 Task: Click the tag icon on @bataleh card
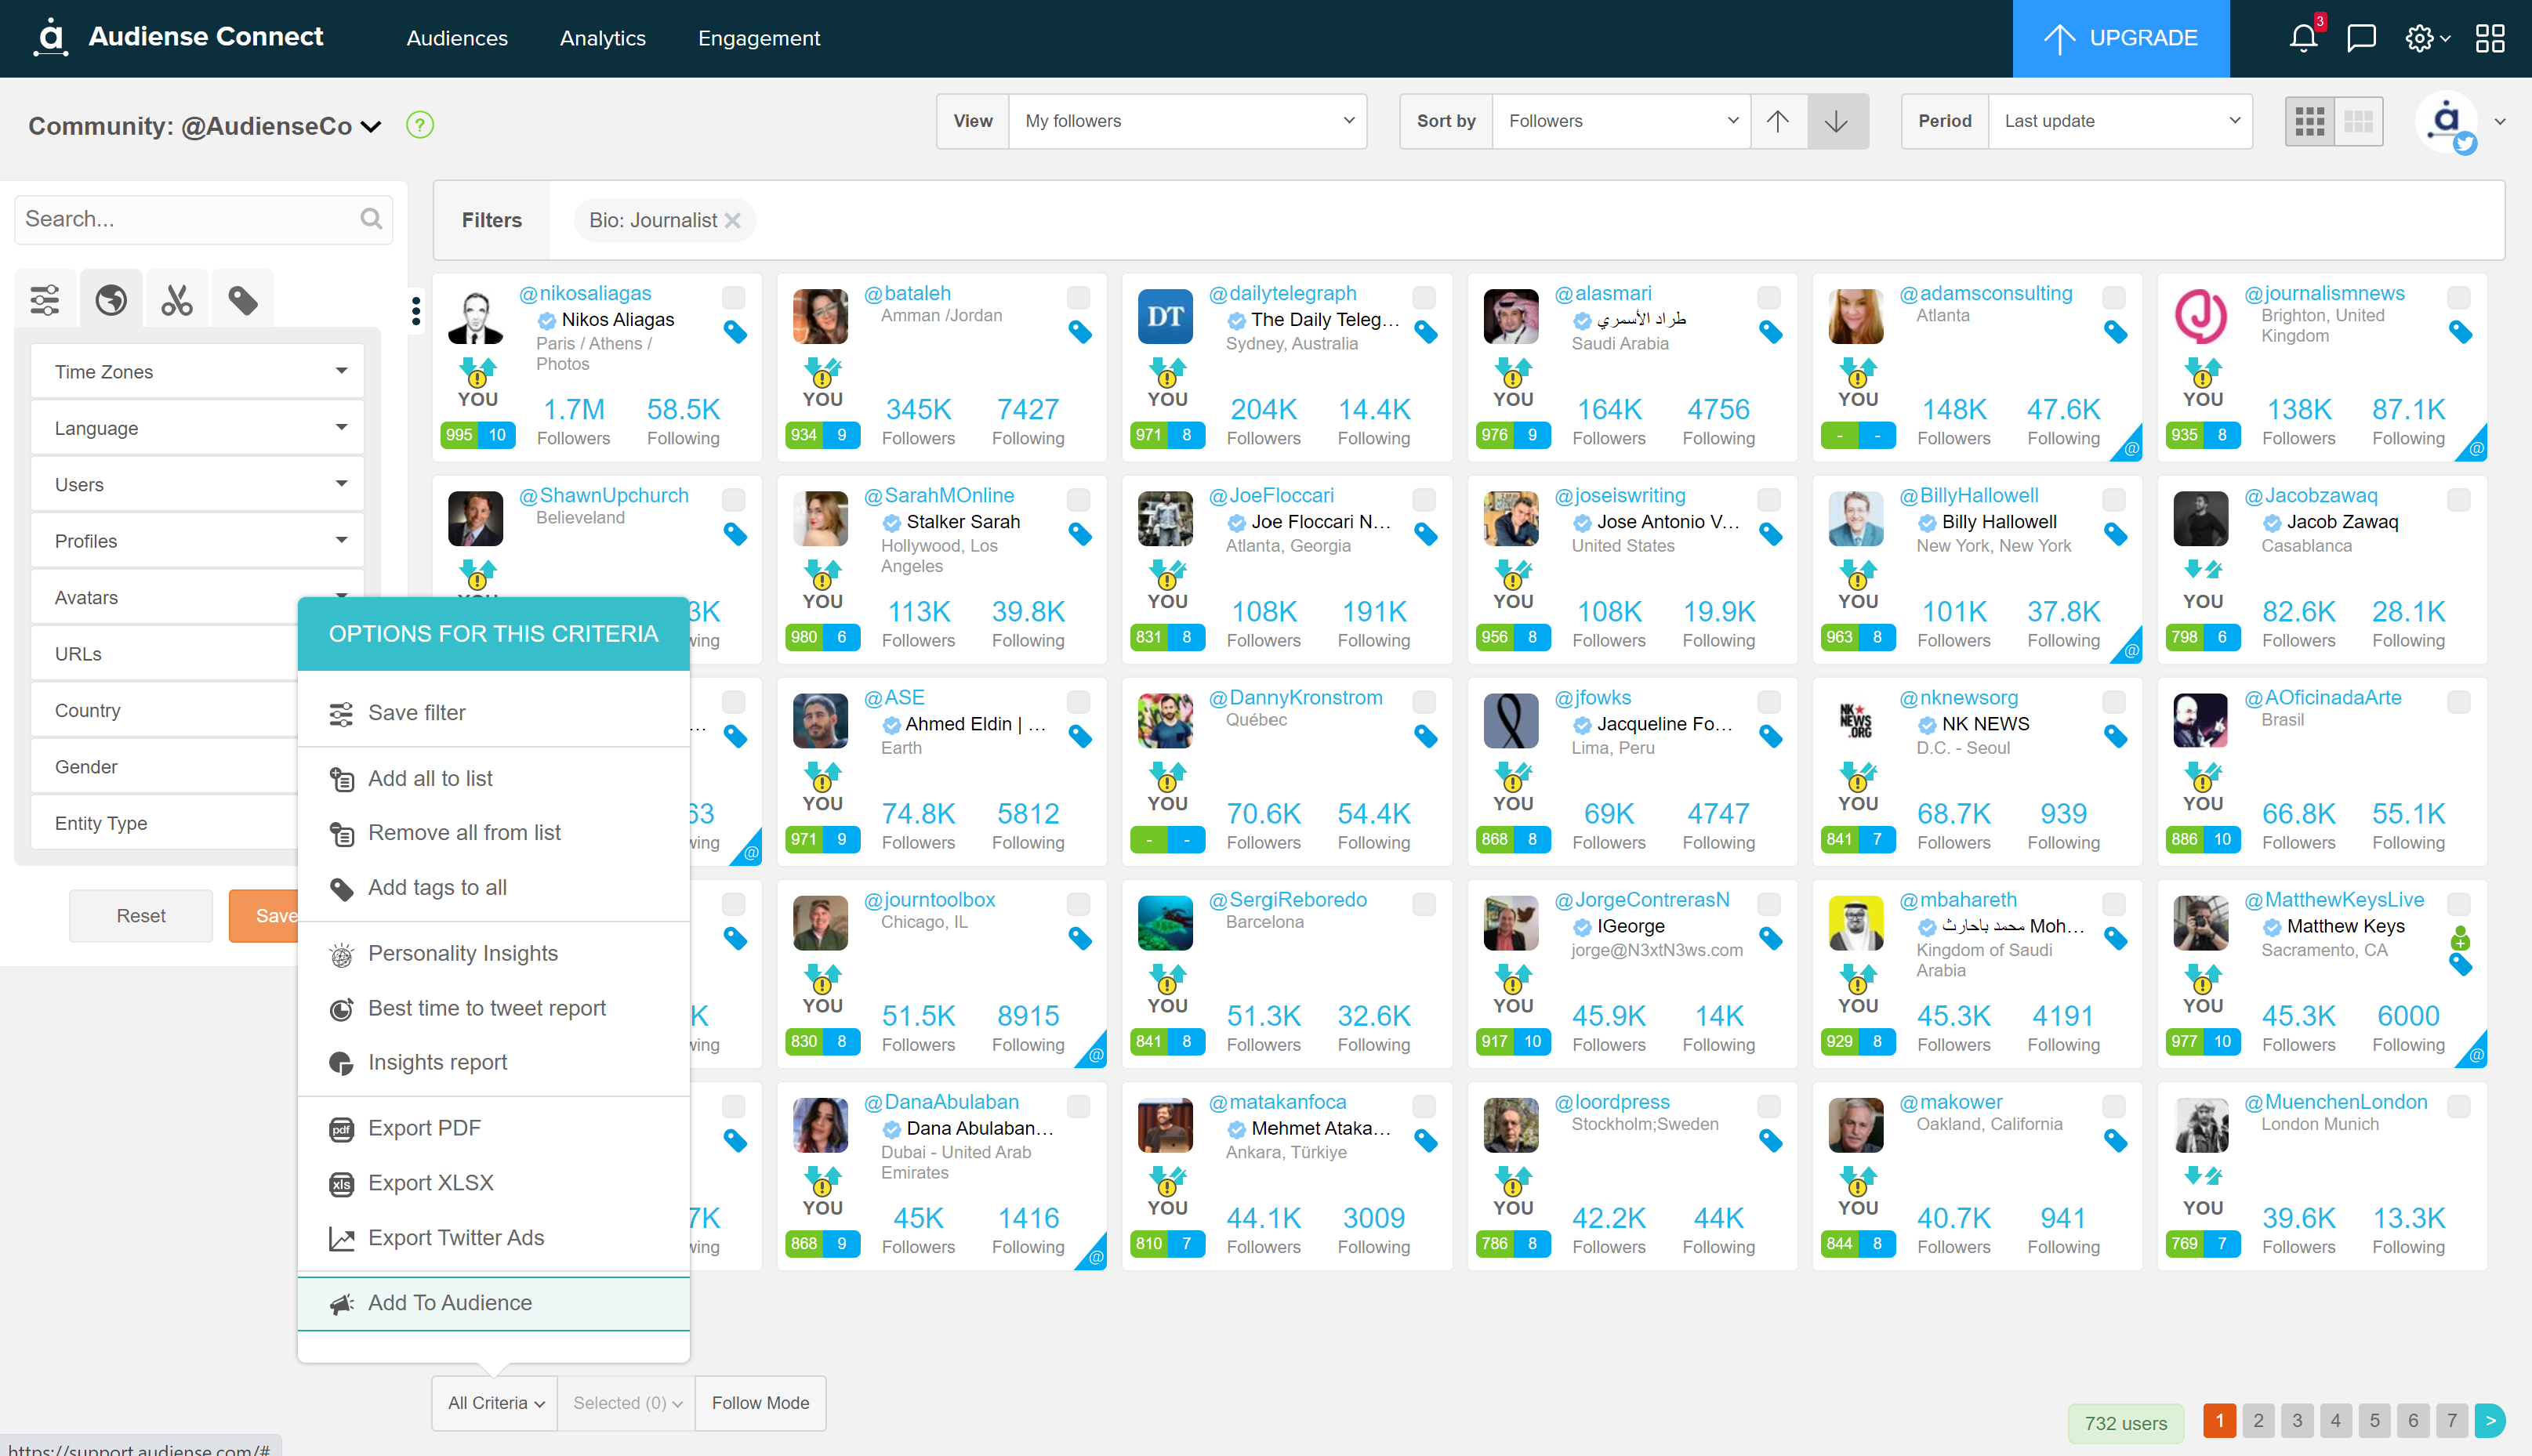[x=1080, y=332]
